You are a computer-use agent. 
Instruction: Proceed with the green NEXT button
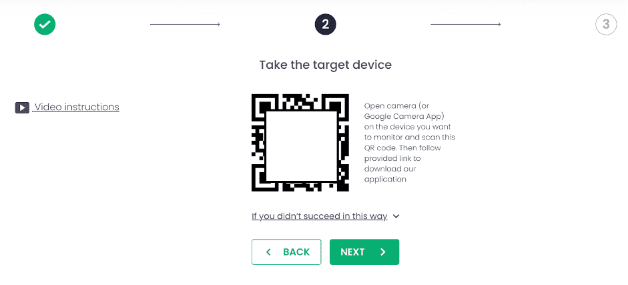364,252
